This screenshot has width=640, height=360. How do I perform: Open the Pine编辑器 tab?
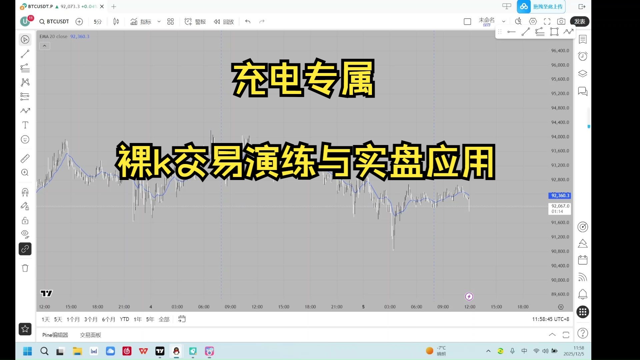pyautogui.click(x=55, y=335)
